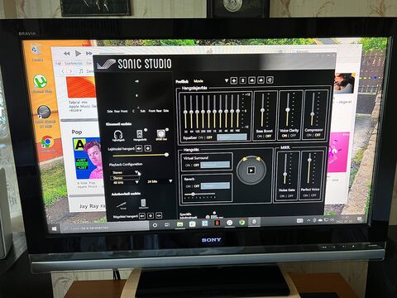Turn Bass Boost ON

260,136
